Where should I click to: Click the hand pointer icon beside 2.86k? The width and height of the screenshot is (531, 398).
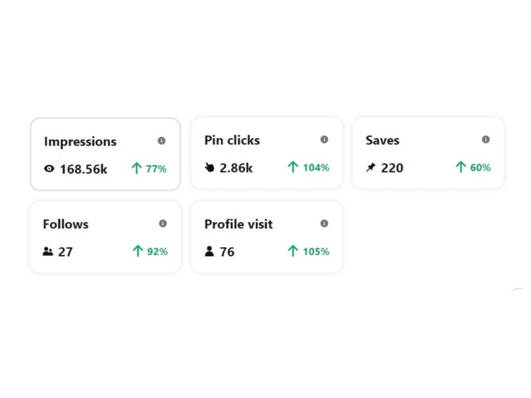click(x=209, y=167)
